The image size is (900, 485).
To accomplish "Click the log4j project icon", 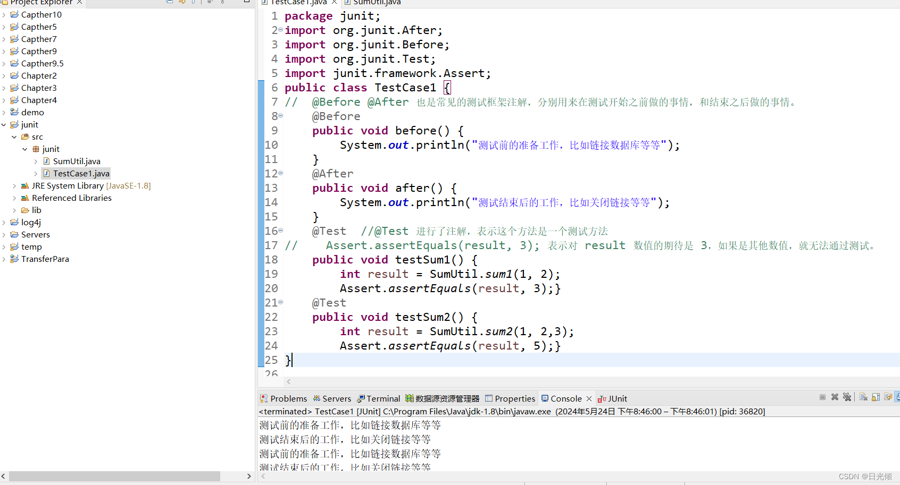I will coord(14,222).
